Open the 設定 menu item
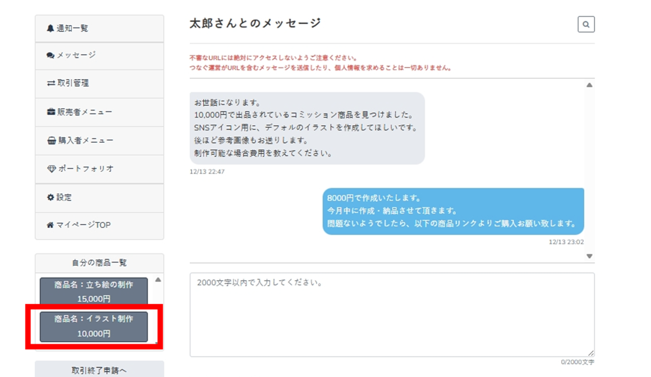 [99, 198]
